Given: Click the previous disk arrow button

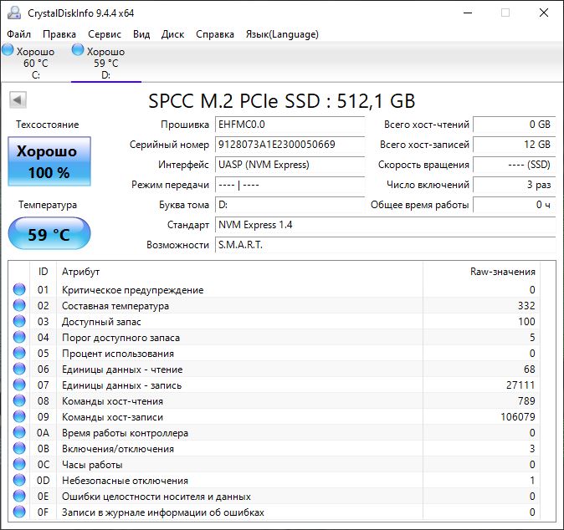Looking at the screenshot, I should [x=17, y=100].
